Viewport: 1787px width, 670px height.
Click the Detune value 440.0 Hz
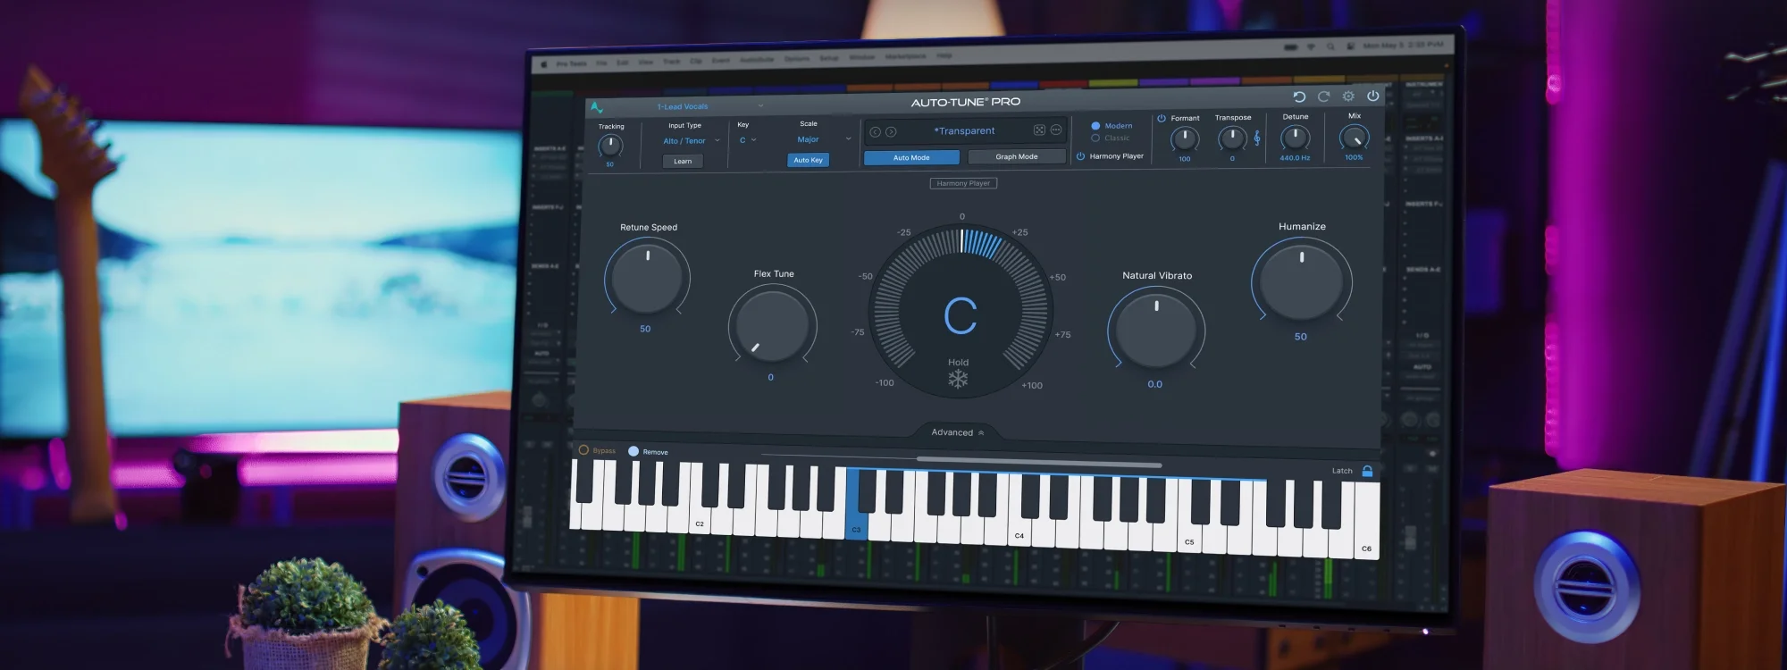pos(1295,158)
